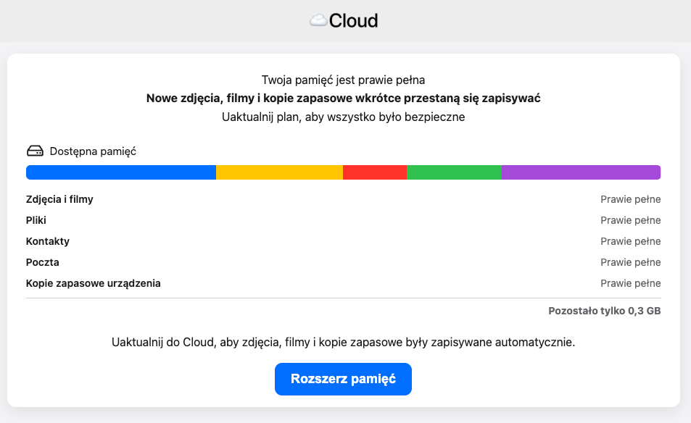
Task: Click the red segment of storage bar
Action: point(375,172)
